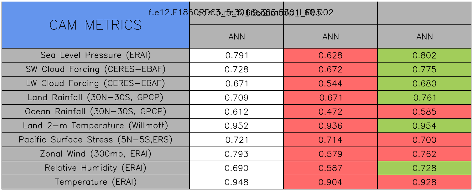Select the green cell with value 0.954
This screenshot has width=473, height=191.
(x=424, y=126)
